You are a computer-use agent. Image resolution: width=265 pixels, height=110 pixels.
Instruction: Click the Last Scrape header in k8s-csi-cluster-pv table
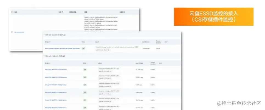[x=146, y=42]
